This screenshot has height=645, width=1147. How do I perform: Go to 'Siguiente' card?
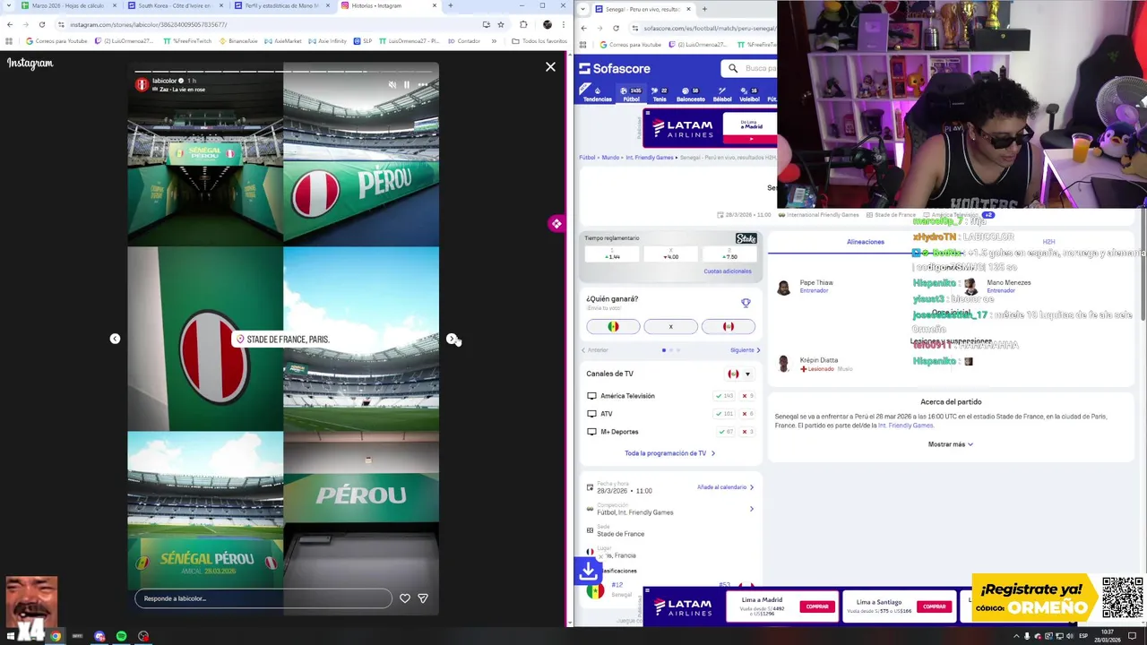pos(745,350)
